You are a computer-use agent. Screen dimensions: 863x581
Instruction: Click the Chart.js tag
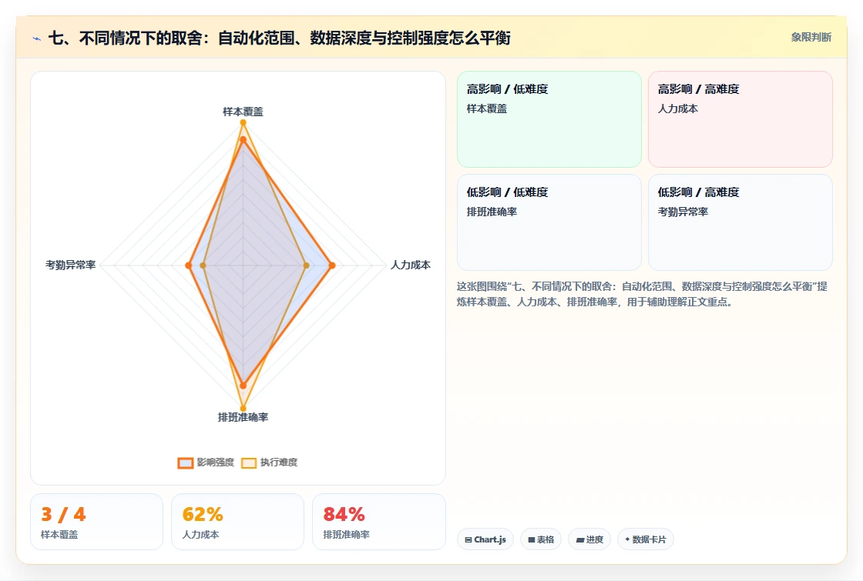coord(485,539)
